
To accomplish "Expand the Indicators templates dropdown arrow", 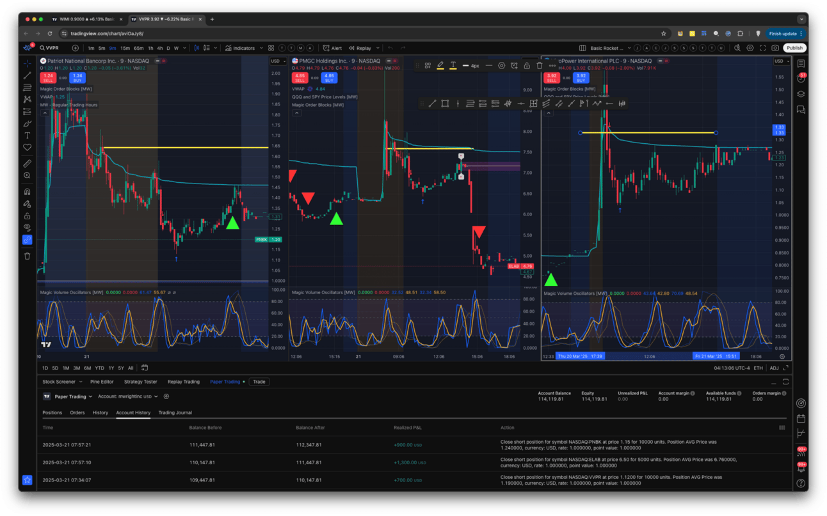I will coord(261,48).
